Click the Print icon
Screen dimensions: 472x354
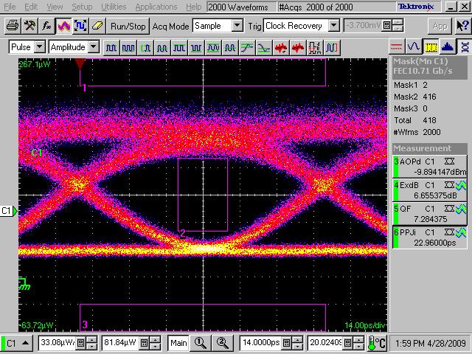[13, 27]
